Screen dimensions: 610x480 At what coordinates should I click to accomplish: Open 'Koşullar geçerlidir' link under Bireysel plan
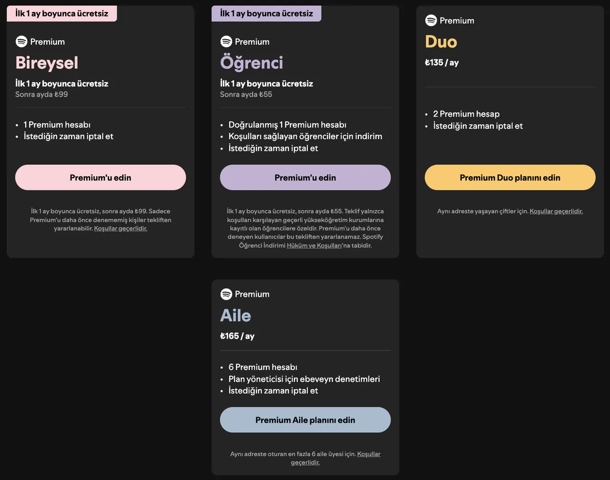click(121, 228)
